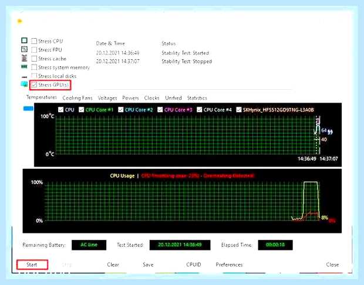Open the Powers tab
Image resolution: width=364 pixels, height=285 pixels.
130,98
